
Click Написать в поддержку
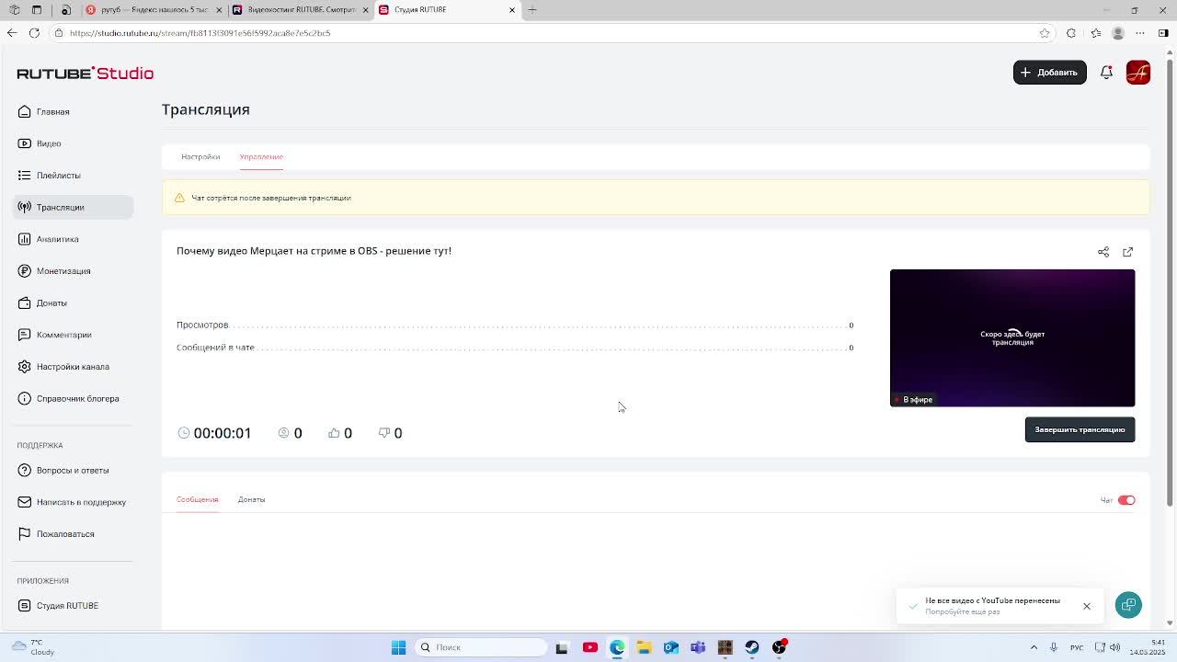coord(81,502)
